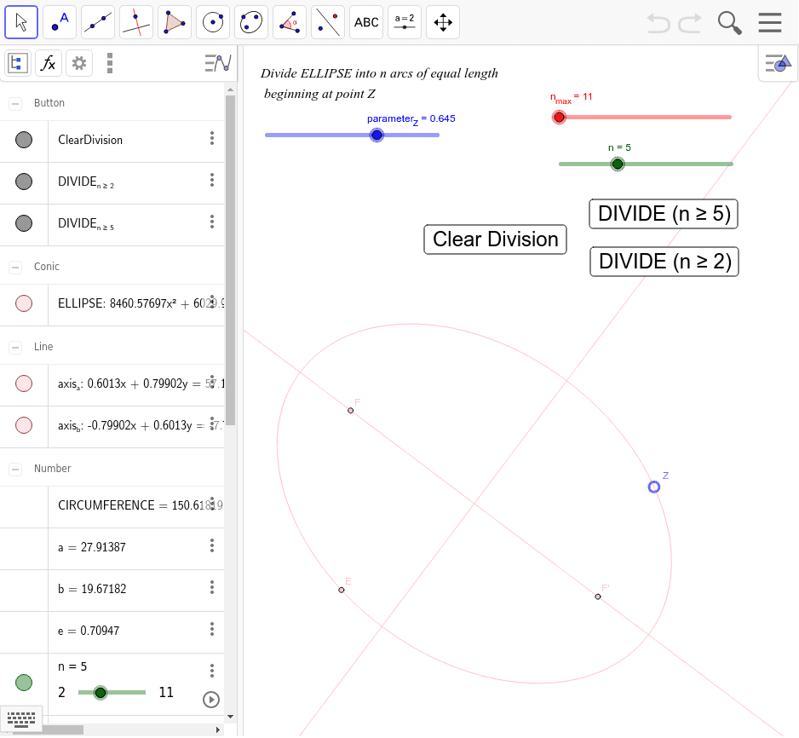799x738 pixels.
Task: Select the Reflect about Line tool
Action: click(x=328, y=22)
